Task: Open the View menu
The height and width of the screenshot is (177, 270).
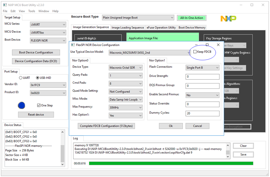Action: tap(22, 11)
